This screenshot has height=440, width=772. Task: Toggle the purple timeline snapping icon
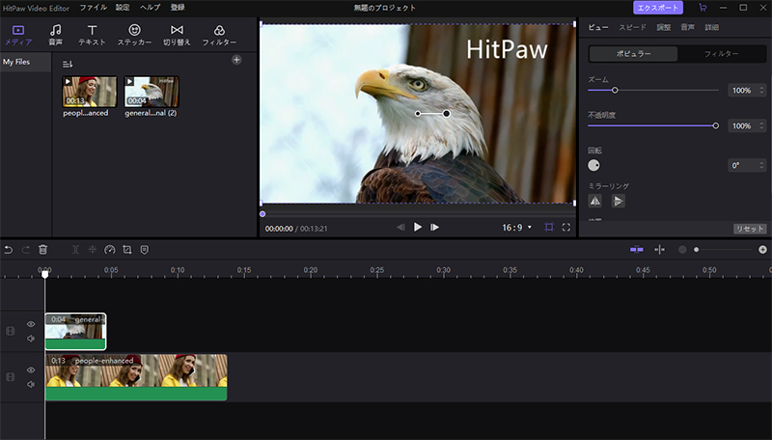637,250
